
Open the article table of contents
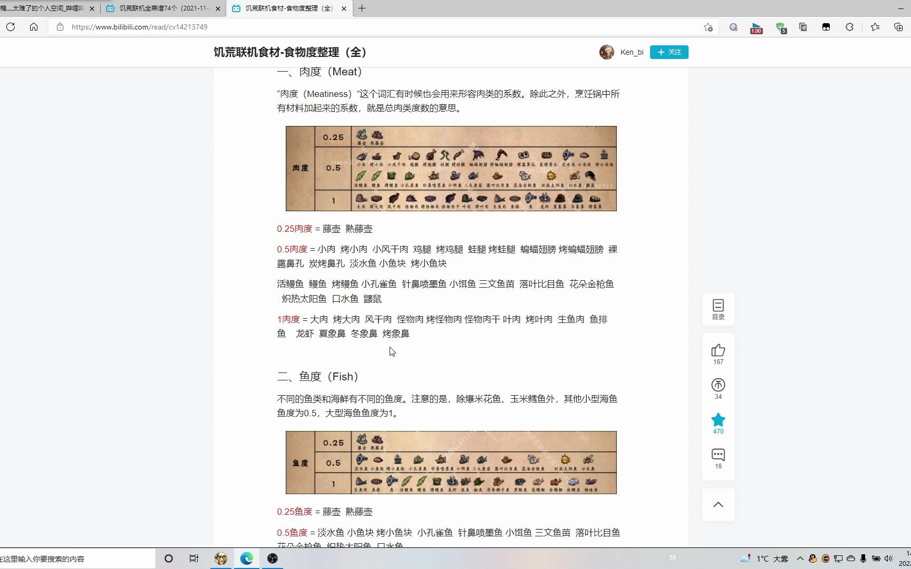[x=718, y=309]
